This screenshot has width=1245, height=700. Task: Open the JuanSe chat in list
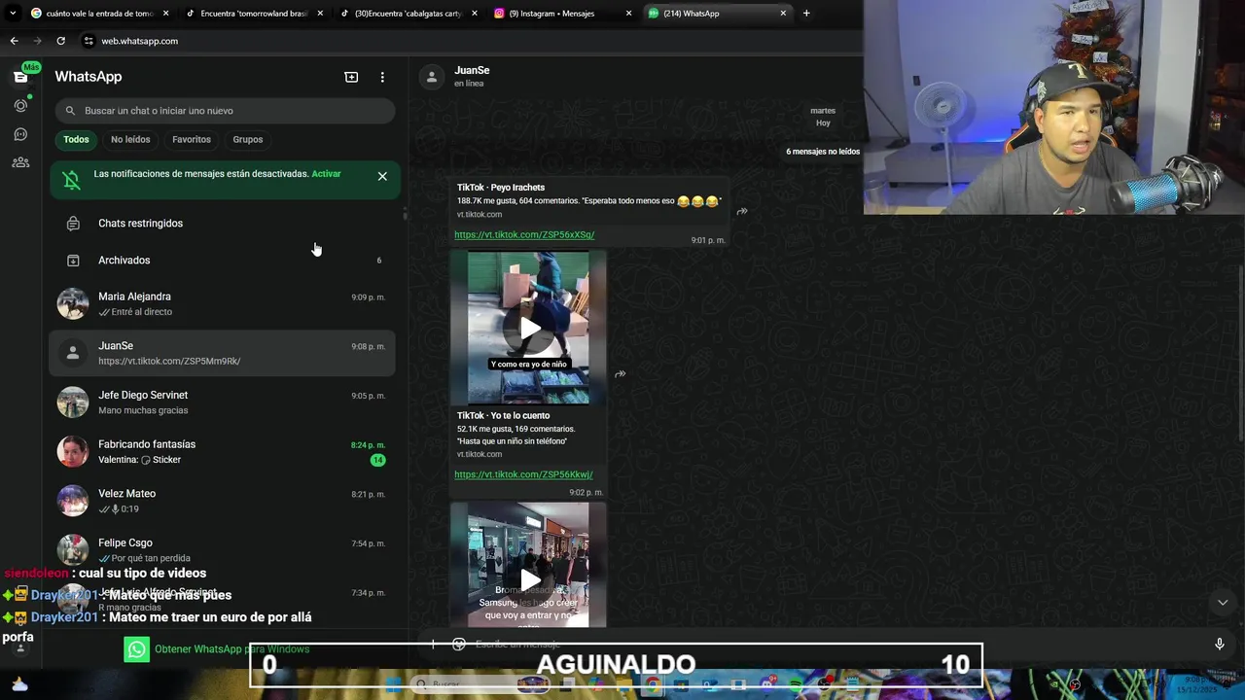222,353
